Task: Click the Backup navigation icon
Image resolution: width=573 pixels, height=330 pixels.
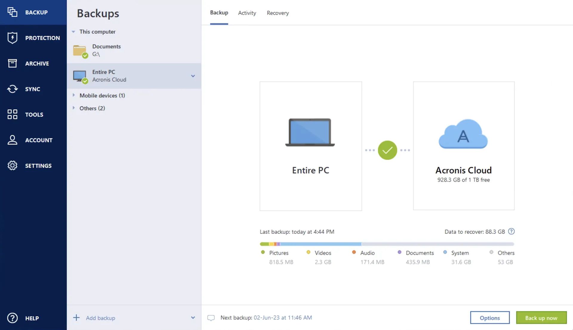Action: (x=12, y=12)
